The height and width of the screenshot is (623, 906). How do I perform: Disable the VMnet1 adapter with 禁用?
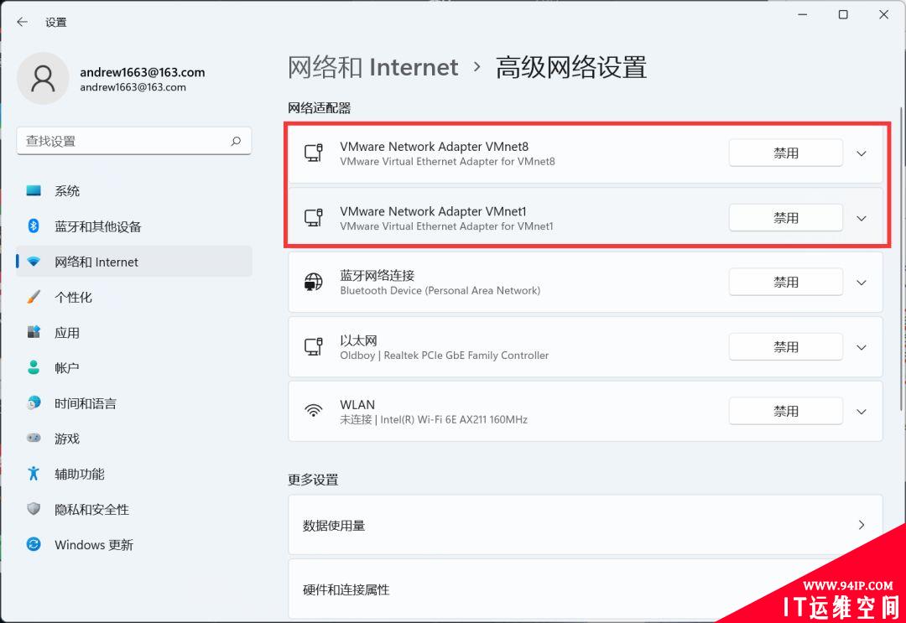(786, 218)
